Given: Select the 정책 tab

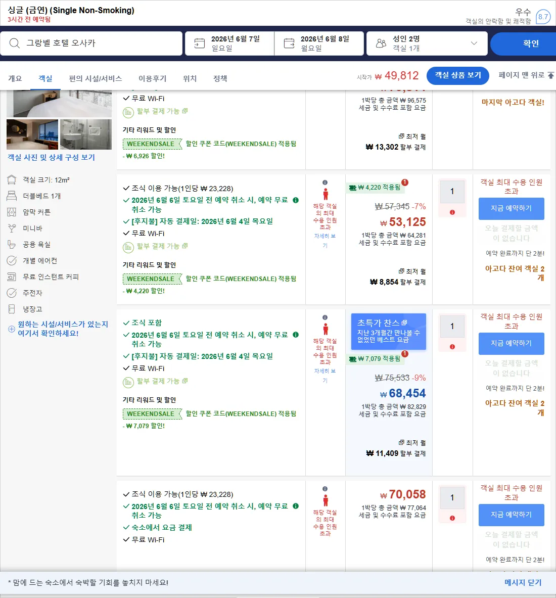Looking at the screenshot, I should [220, 78].
